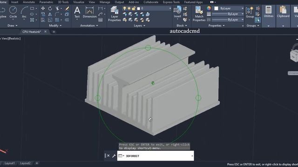Open the object color ByLayer dropdown
The width and height of the screenshot is (298, 167).
point(242,8)
